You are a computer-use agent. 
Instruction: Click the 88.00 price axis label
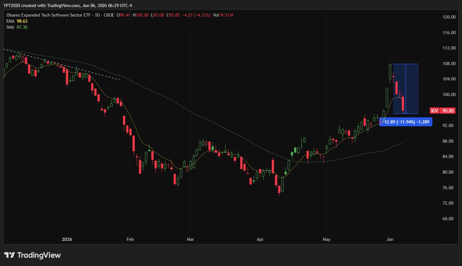tap(447, 141)
